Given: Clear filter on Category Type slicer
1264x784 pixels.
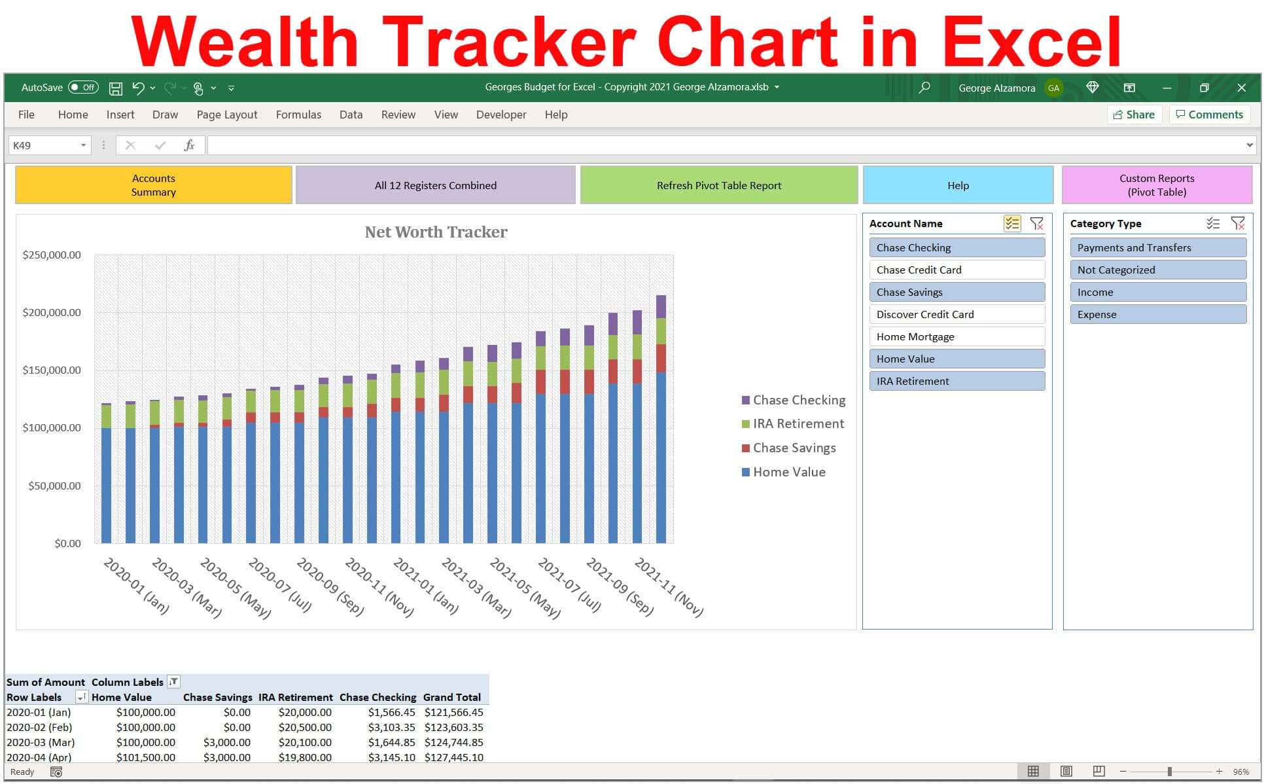Looking at the screenshot, I should coord(1237,224).
